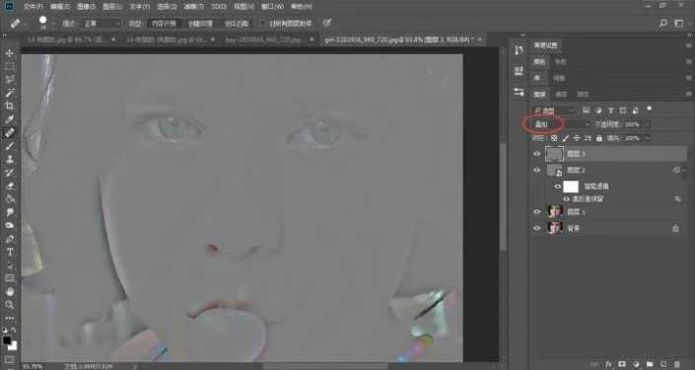This screenshot has width=695, height=370.
Task: Click the search icon in options bar
Action: [663, 23]
